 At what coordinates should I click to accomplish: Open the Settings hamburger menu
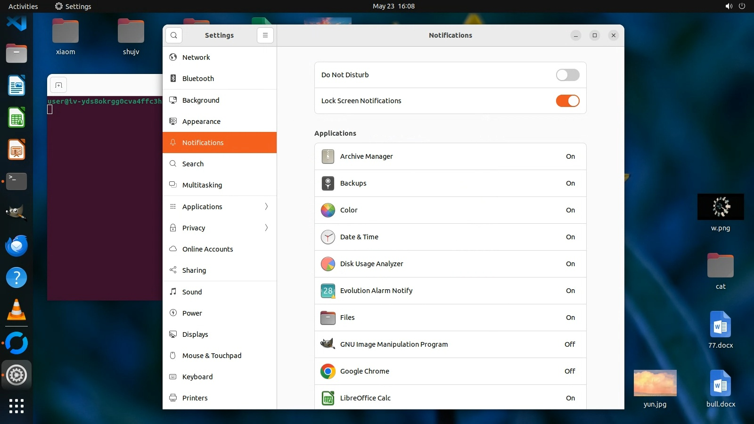[265, 35]
